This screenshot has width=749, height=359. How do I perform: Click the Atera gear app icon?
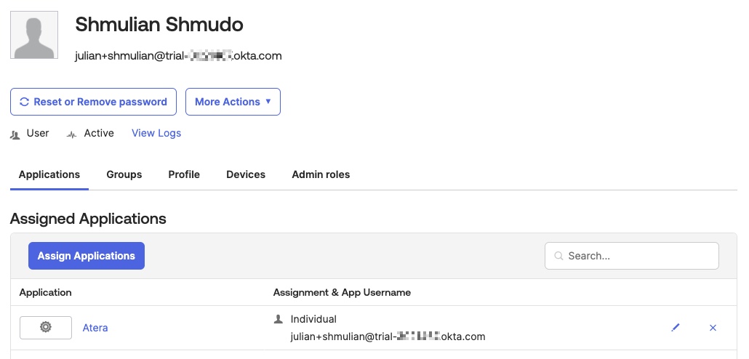click(x=45, y=328)
